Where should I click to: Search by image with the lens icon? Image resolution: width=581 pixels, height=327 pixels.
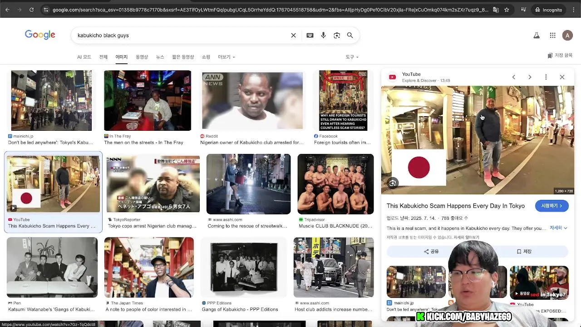pos(337,35)
